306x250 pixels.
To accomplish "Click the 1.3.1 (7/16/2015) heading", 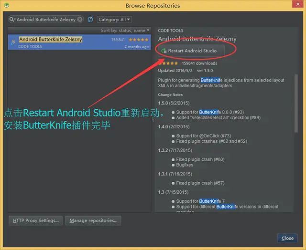I will [x=175, y=174].
